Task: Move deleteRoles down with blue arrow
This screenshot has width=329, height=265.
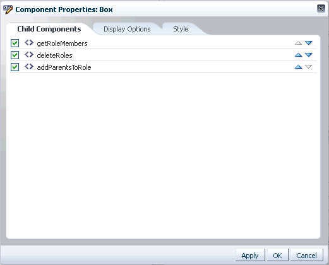Action: point(309,55)
